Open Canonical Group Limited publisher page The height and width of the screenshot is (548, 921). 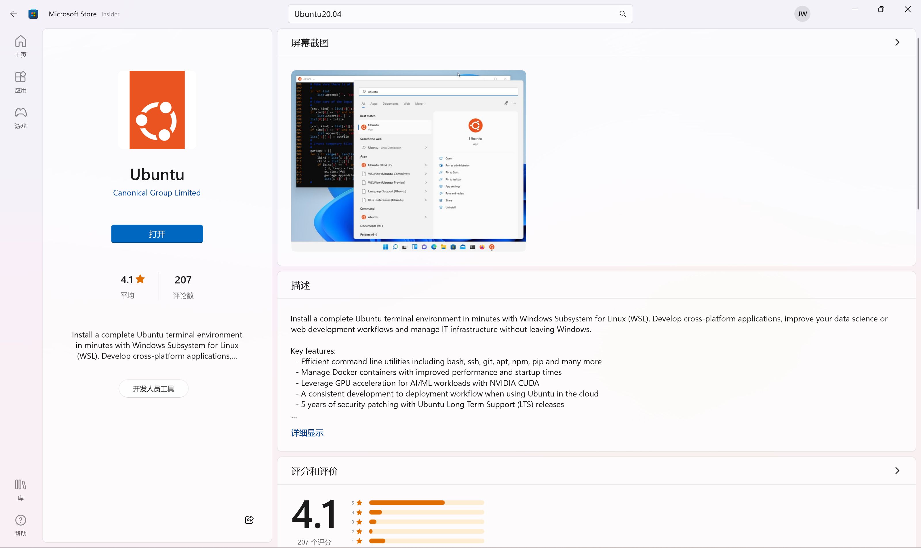[x=157, y=192]
